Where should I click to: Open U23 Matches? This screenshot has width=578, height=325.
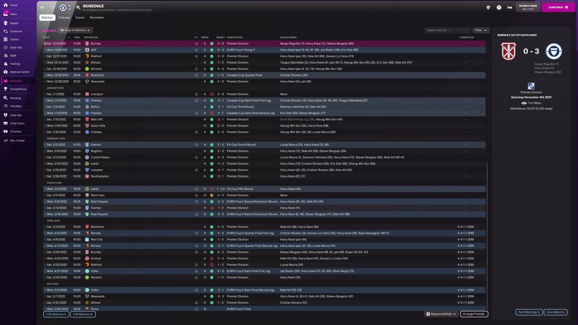(56, 314)
